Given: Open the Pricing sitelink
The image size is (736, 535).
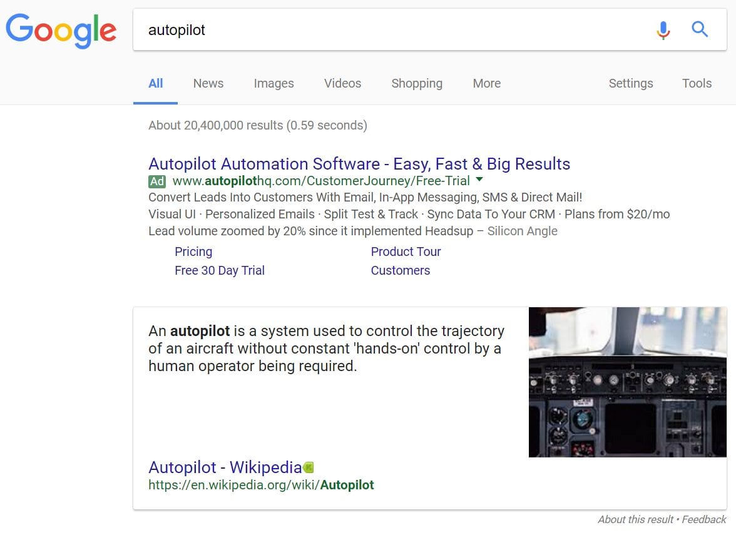Looking at the screenshot, I should pyautogui.click(x=193, y=252).
